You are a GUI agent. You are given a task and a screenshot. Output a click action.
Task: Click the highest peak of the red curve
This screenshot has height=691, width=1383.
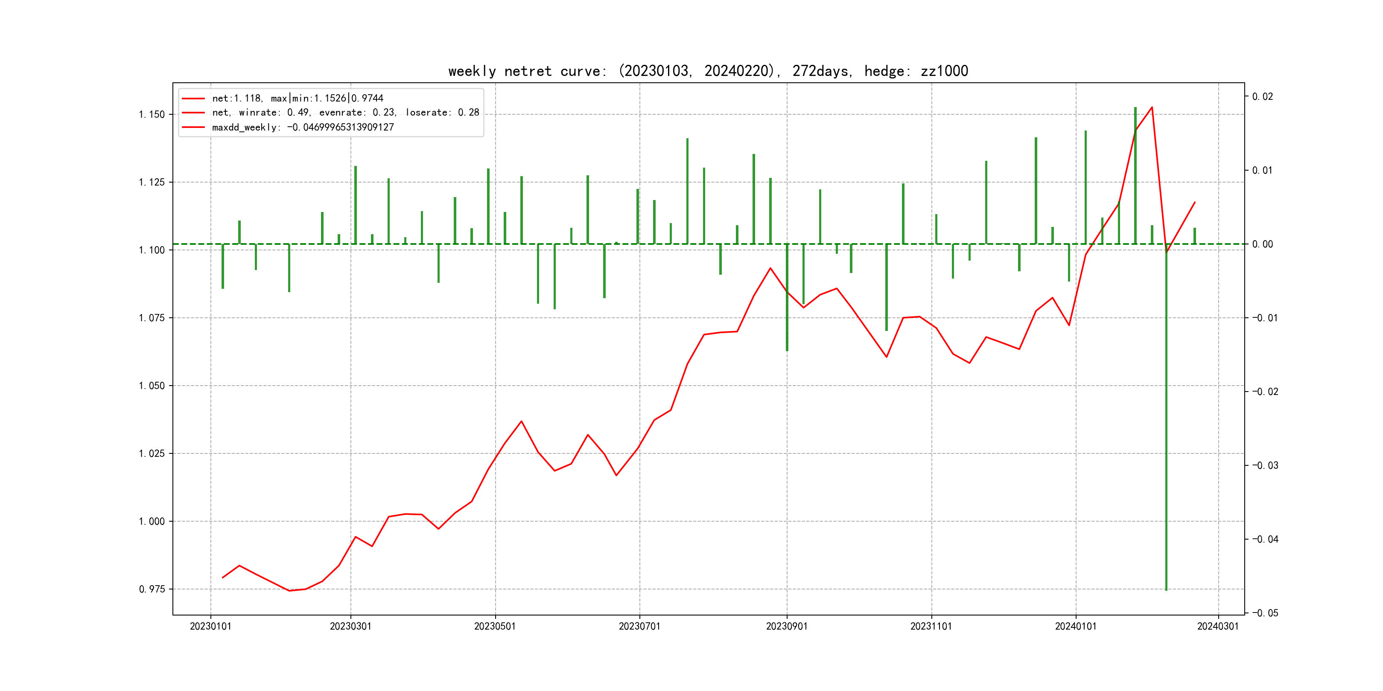pyautogui.click(x=1152, y=107)
